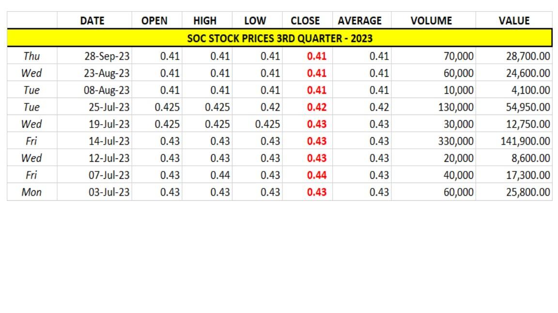Select the high price 0.44 on 07-Jul-23

point(218,175)
